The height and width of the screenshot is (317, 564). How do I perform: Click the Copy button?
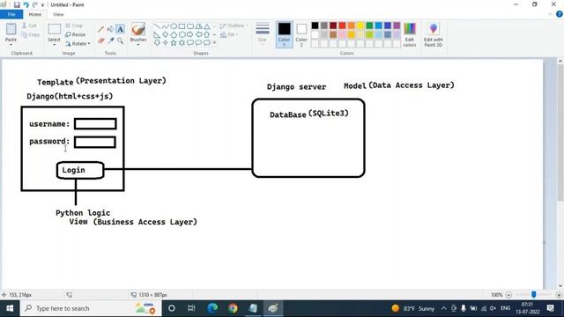coord(31,34)
